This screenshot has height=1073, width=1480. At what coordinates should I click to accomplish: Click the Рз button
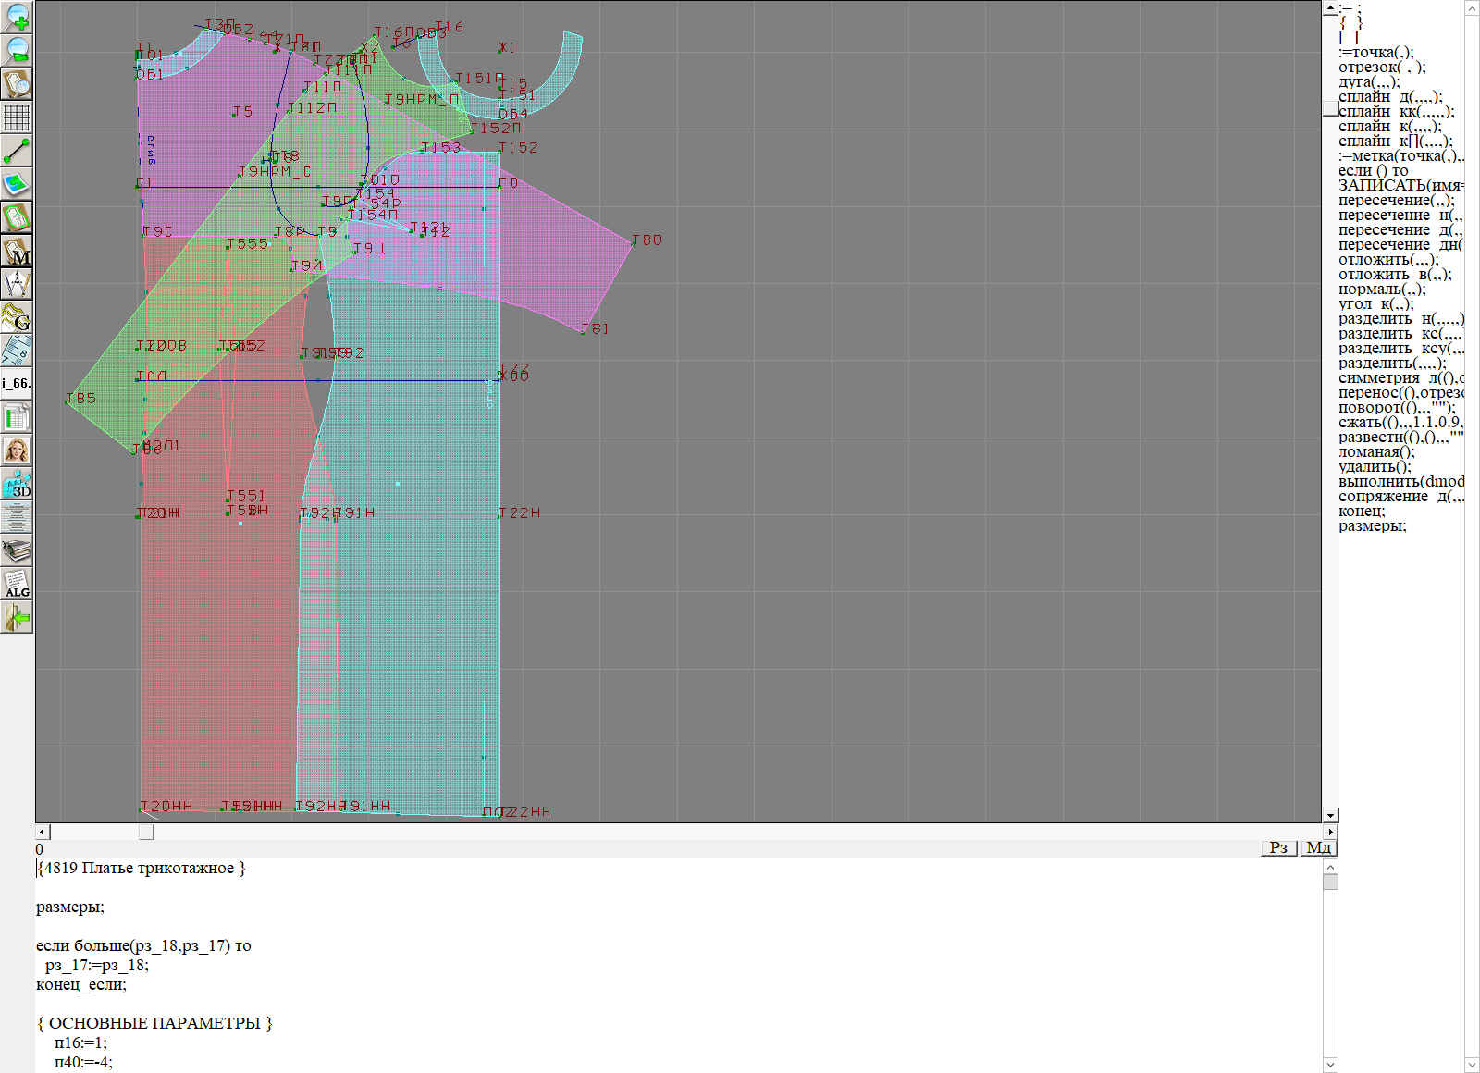[x=1278, y=848]
